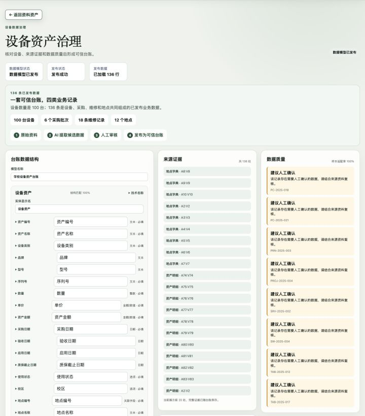The image size is (365, 416).
Task: Expand the 使用状态 field row
Action: [22, 377]
